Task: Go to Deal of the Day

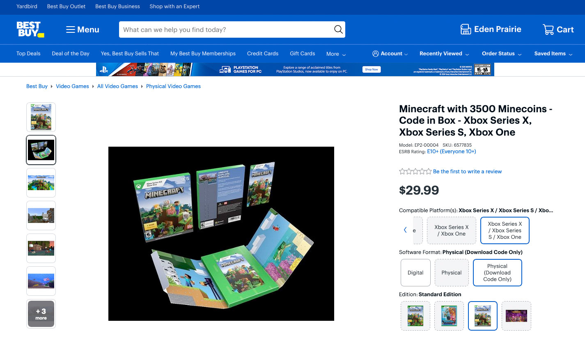Action: (x=71, y=54)
